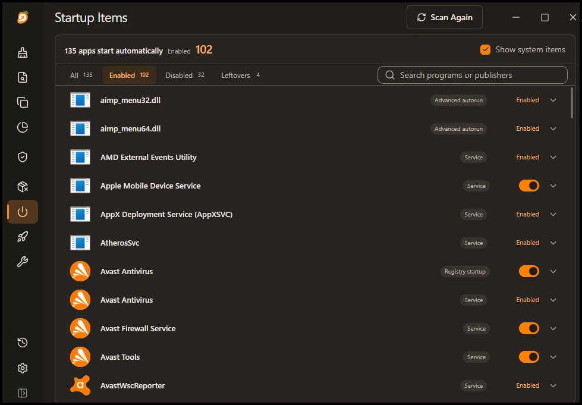Image resolution: width=582 pixels, height=405 pixels.
Task: Disable the Apple Mobile Device Service toggle
Action: pos(529,186)
